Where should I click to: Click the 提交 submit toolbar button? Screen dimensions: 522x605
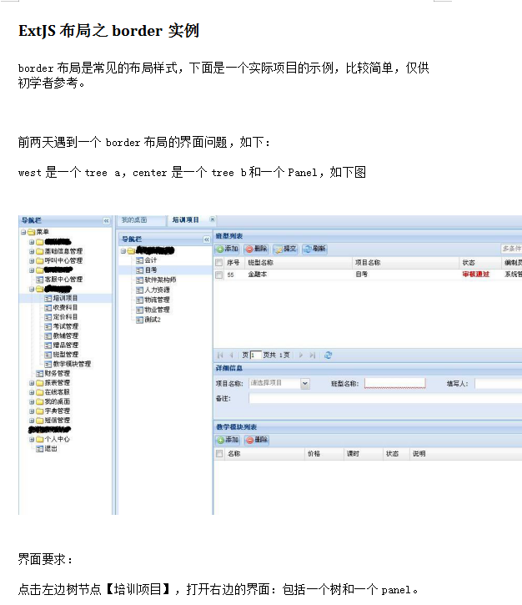tap(286, 249)
